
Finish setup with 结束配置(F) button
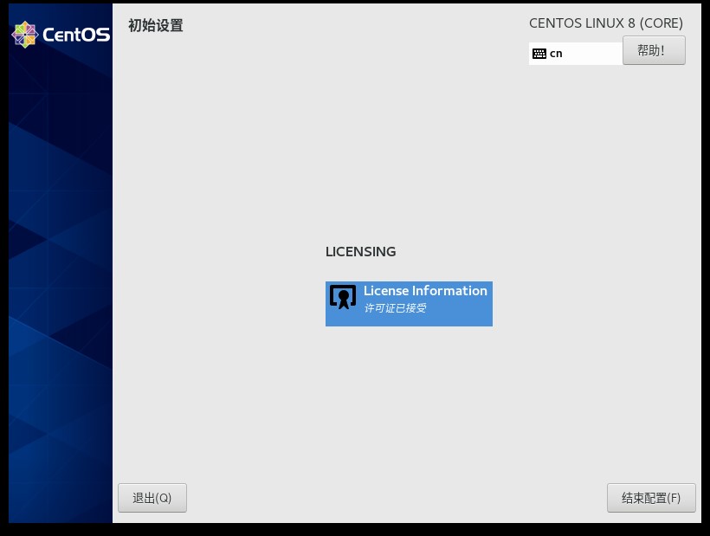pyautogui.click(x=651, y=498)
